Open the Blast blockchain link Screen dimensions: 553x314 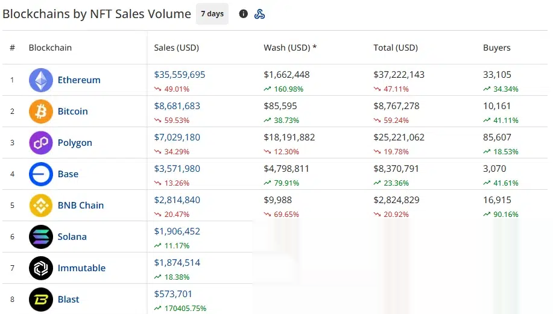coord(68,300)
